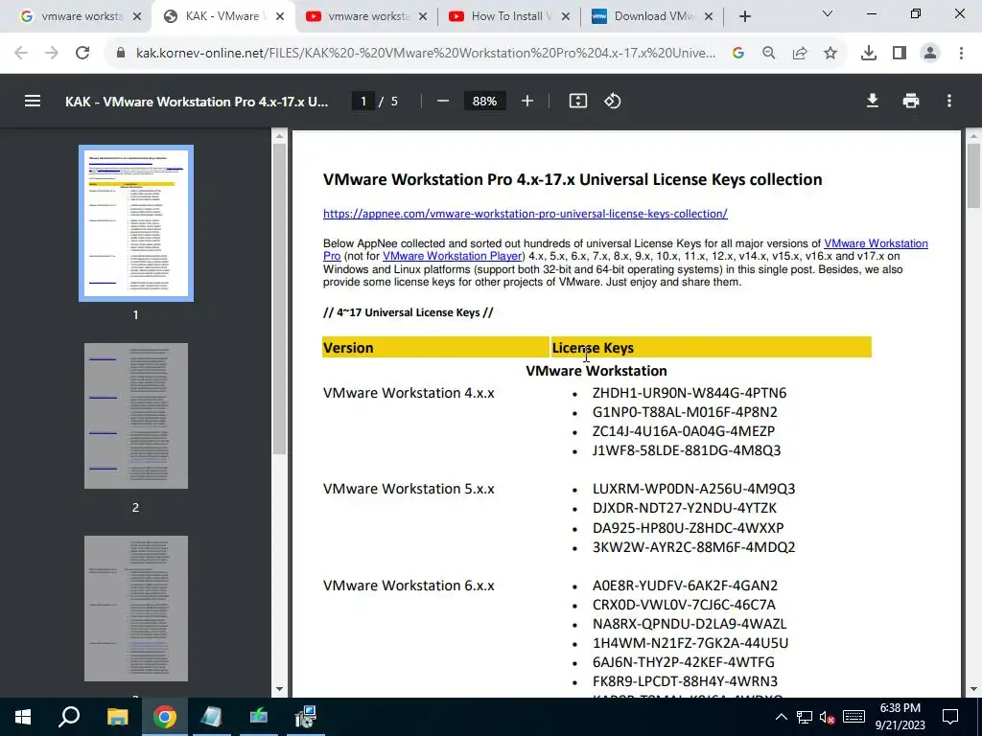Click key LUXRM-WP0DN-A256U-4M9Q3

coord(693,489)
